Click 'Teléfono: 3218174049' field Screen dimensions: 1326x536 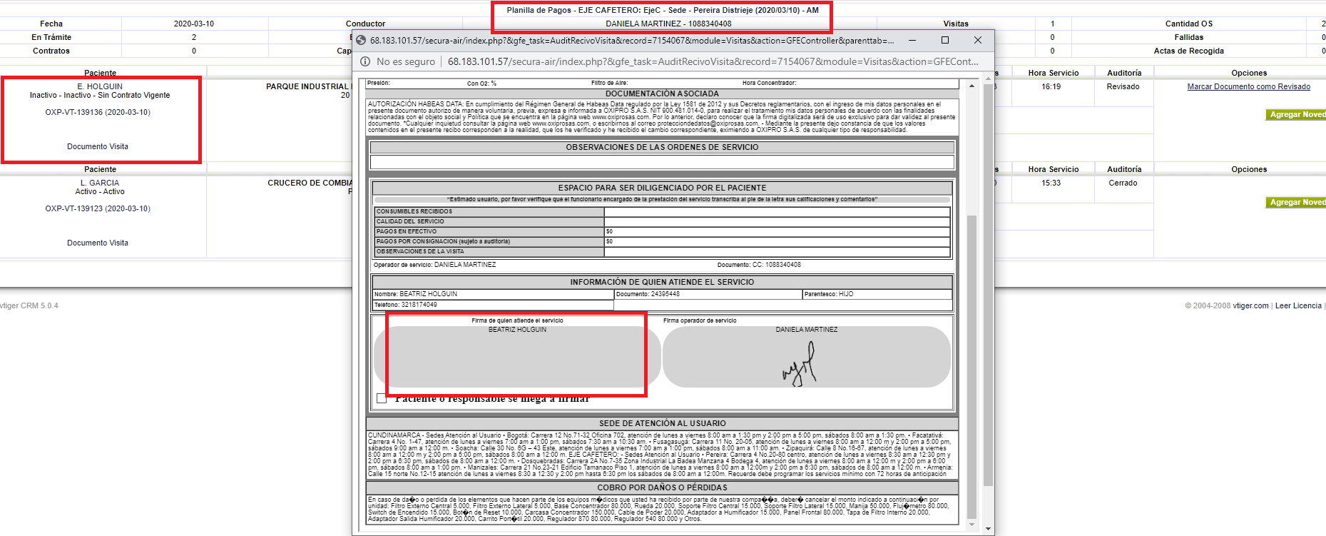(x=493, y=305)
